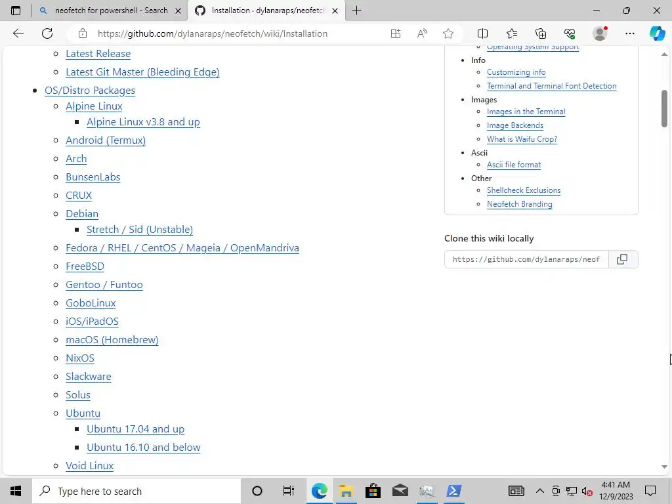Add this page to favorites star

(x=448, y=33)
